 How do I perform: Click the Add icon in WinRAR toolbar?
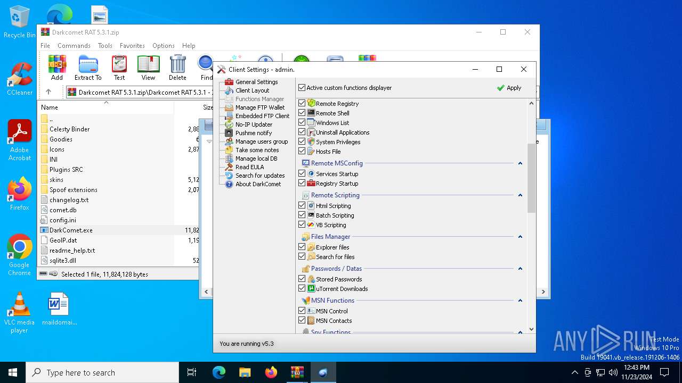pos(57,68)
